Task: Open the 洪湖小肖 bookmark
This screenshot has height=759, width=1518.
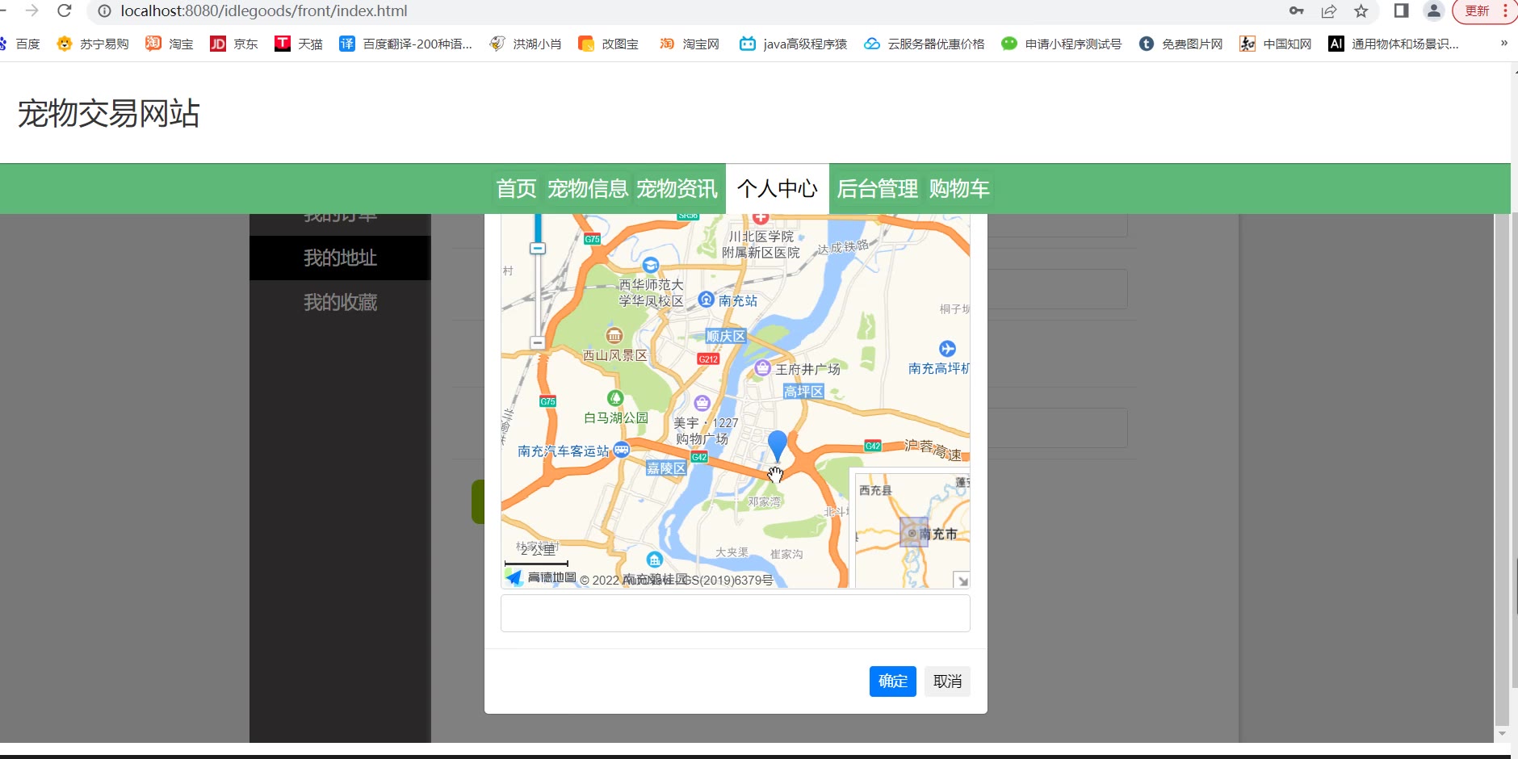Action: [x=526, y=44]
